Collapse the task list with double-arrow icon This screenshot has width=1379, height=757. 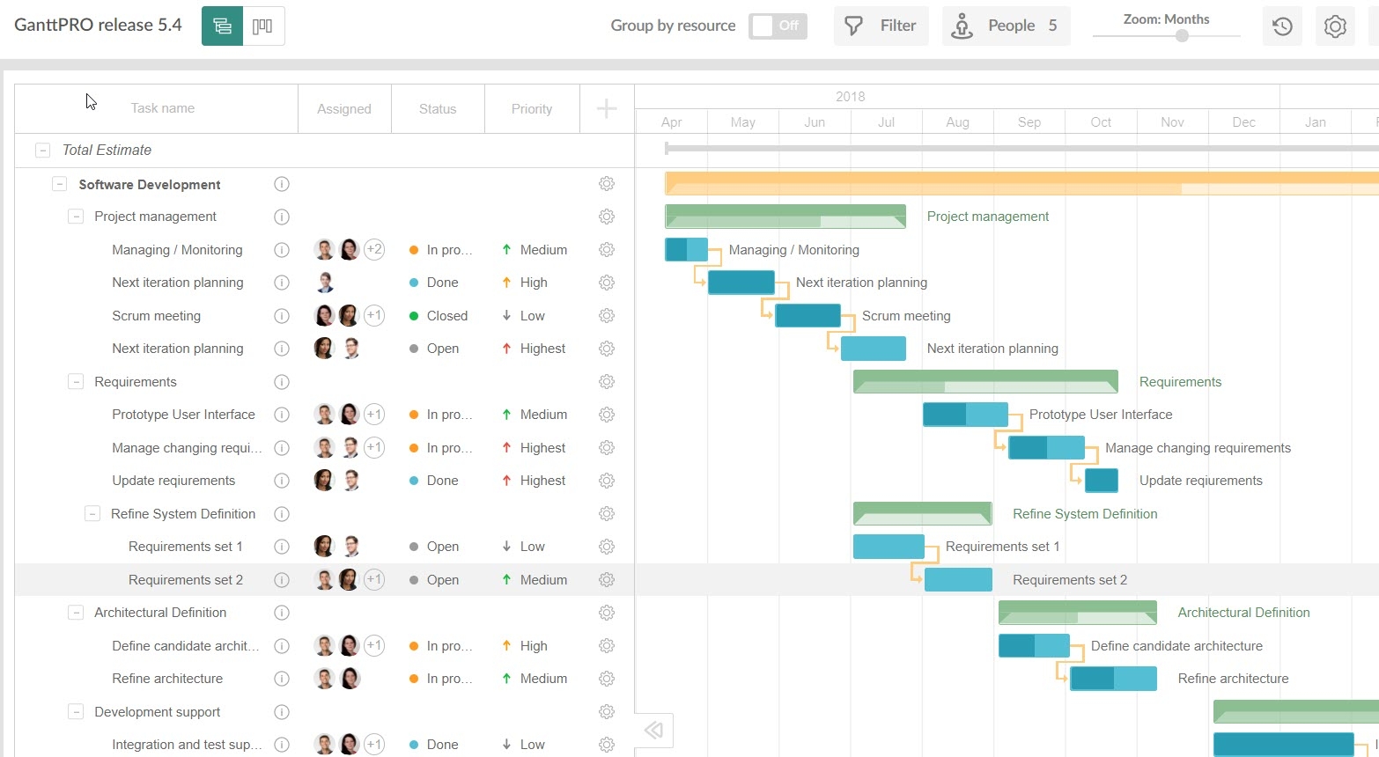[653, 730]
